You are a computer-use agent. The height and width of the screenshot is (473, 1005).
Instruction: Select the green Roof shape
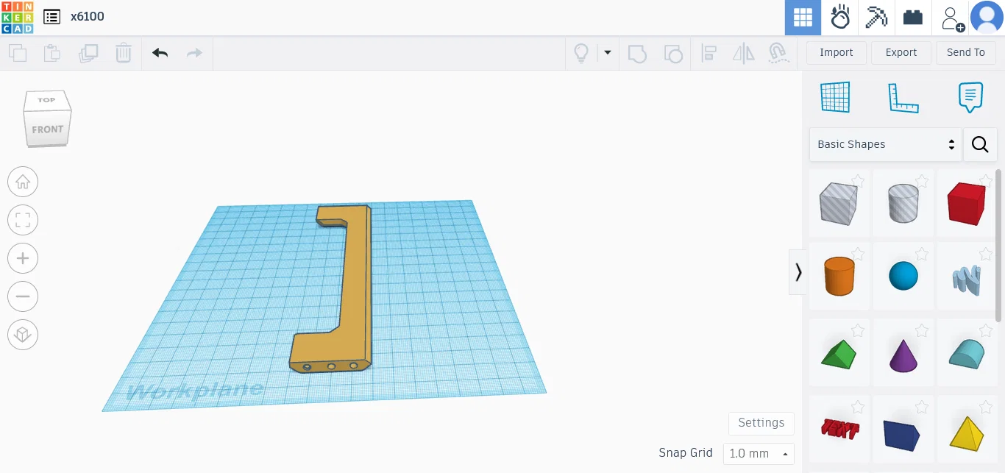[x=839, y=353]
